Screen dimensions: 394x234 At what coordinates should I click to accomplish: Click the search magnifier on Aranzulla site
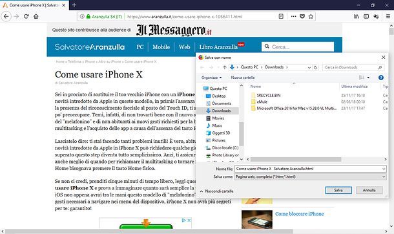point(267,47)
